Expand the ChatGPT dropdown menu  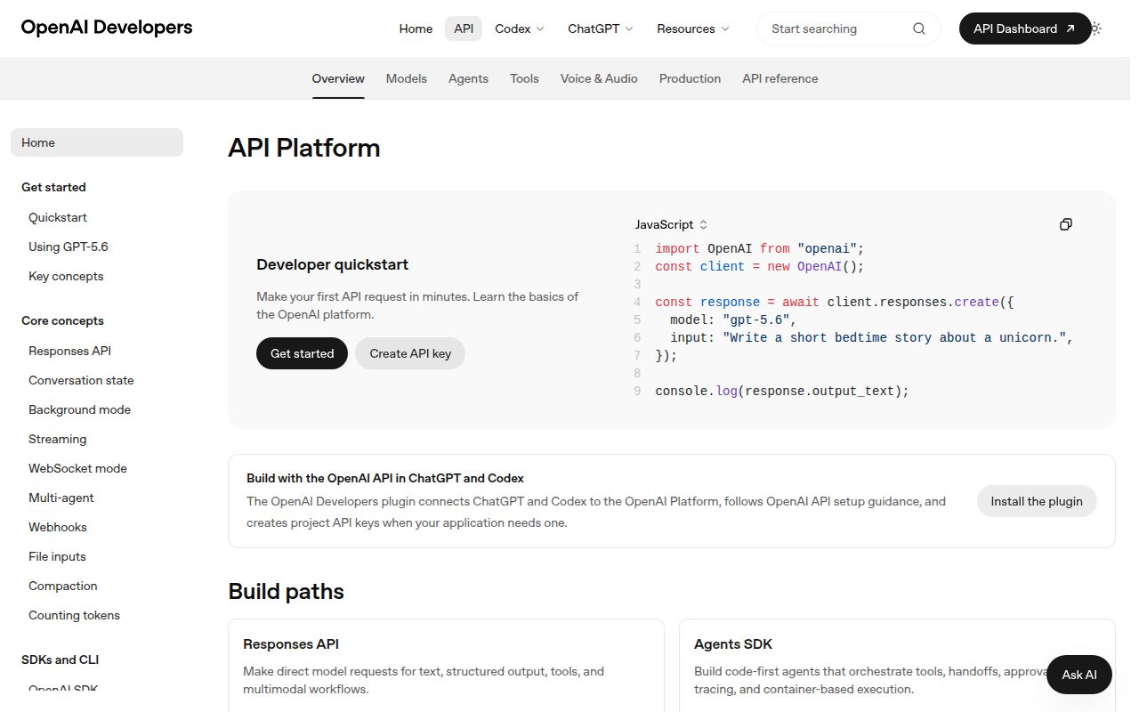(x=601, y=28)
